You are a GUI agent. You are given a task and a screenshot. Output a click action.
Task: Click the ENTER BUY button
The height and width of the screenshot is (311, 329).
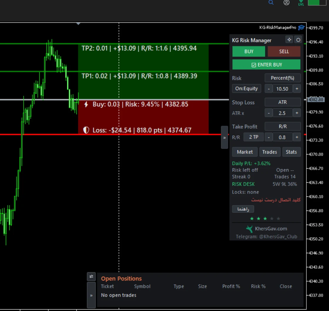point(266,65)
